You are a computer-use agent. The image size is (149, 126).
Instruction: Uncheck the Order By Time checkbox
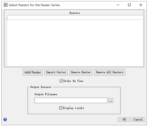pos(61,81)
